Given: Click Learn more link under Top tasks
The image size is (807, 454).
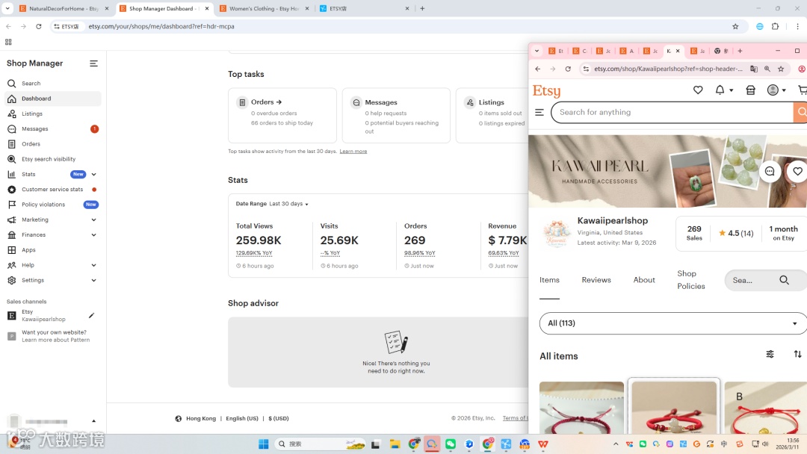Looking at the screenshot, I should [353, 151].
